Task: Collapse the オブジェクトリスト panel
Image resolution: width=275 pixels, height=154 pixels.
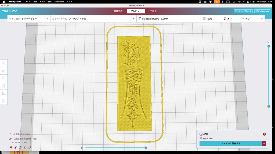Action: (10, 134)
